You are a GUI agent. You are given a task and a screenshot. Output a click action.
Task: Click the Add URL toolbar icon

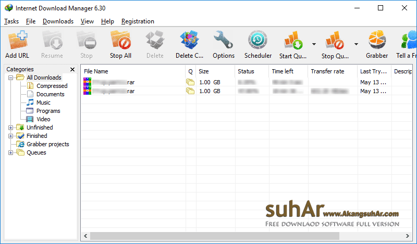pos(18,40)
